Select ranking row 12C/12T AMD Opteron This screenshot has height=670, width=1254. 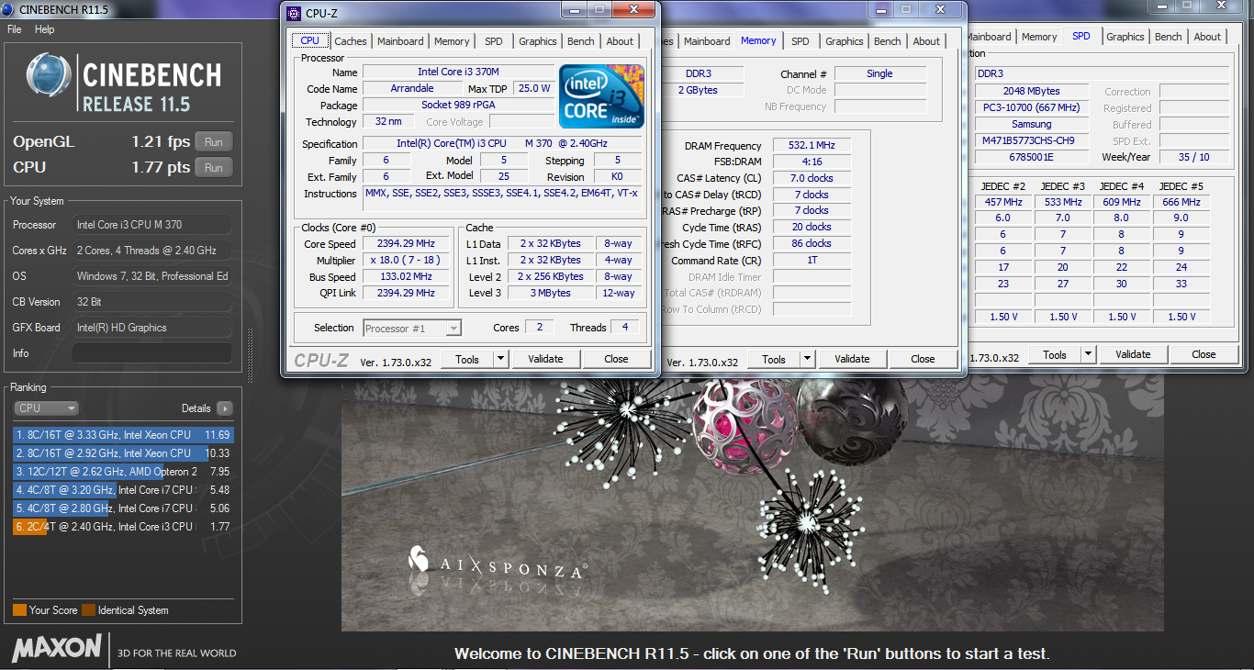(x=123, y=472)
